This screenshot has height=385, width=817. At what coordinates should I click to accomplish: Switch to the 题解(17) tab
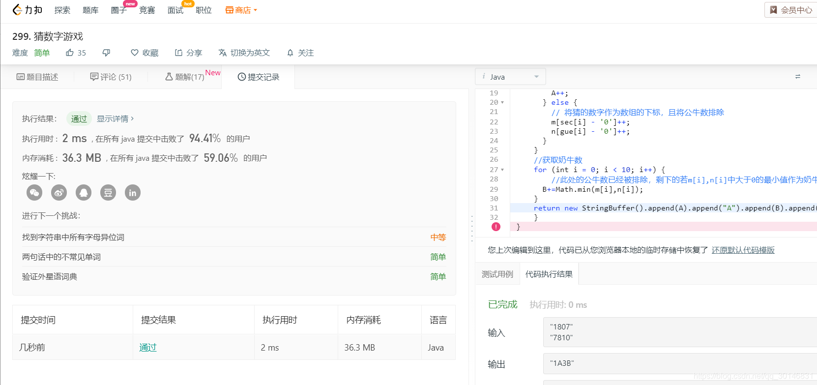[x=185, y=77]
